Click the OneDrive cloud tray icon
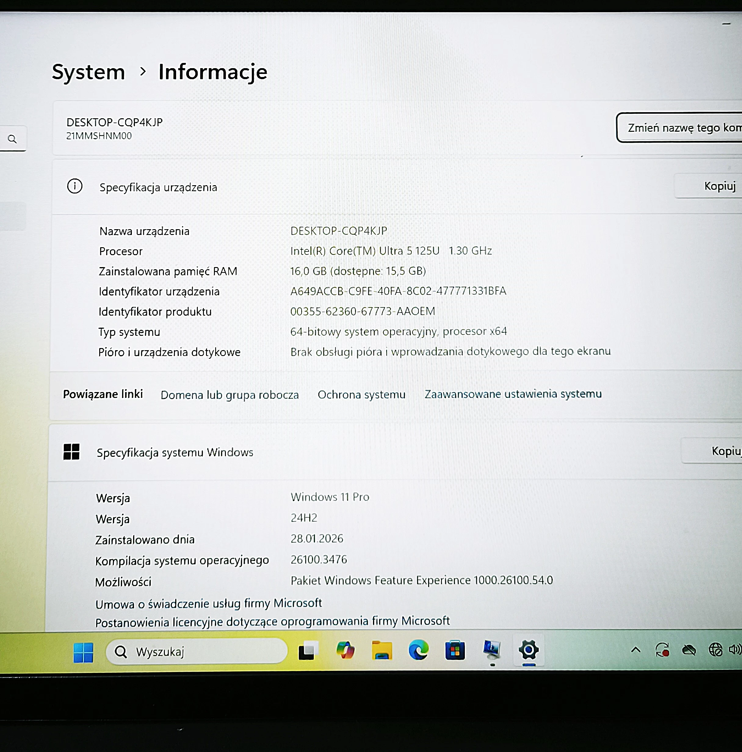Viewport: 742px width, 752px height. click(x=689, y=650)
